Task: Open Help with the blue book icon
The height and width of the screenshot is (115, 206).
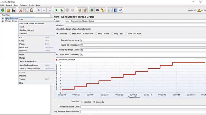Action: (x=115, y=10)
